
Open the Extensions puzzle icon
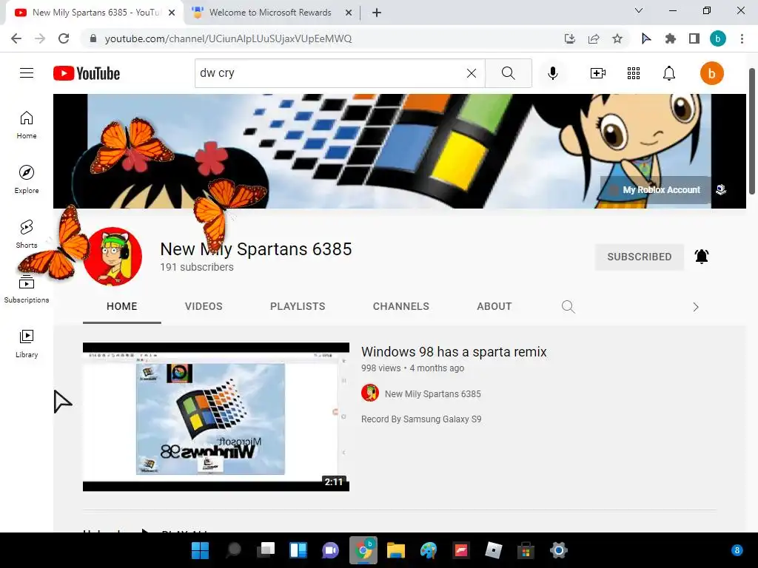coord(670,38)
